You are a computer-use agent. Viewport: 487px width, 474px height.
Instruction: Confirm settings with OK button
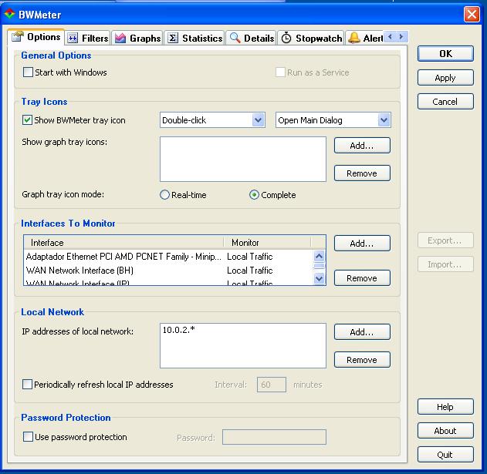445,54
